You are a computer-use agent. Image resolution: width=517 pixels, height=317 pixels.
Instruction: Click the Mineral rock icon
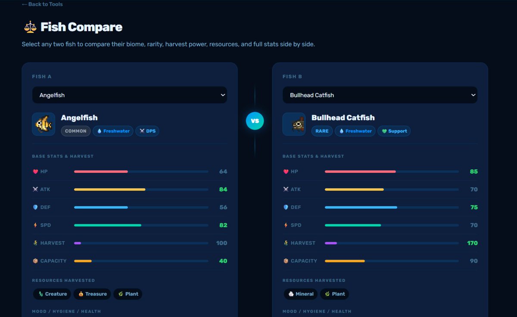point(291,294)
